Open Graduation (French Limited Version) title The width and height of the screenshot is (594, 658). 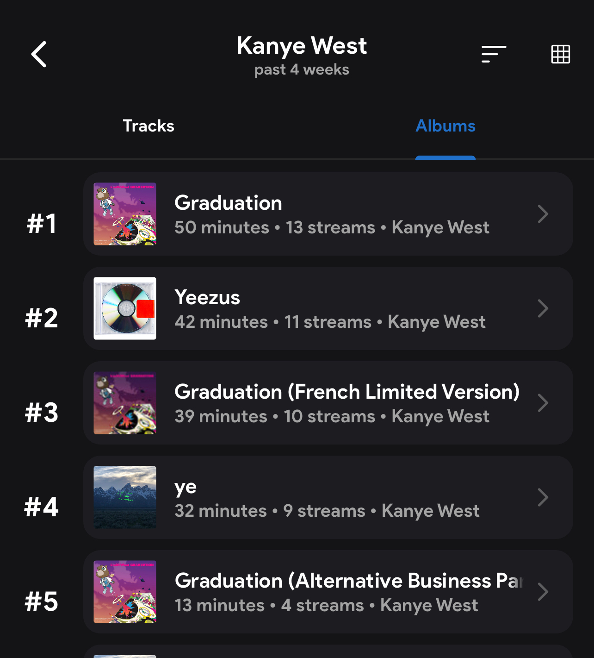tap(347, 392)
